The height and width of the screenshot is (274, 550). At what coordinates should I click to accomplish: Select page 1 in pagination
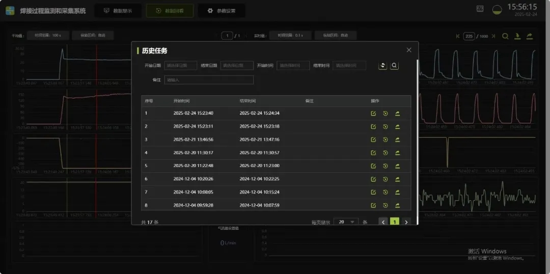click(x=395, y=222)
